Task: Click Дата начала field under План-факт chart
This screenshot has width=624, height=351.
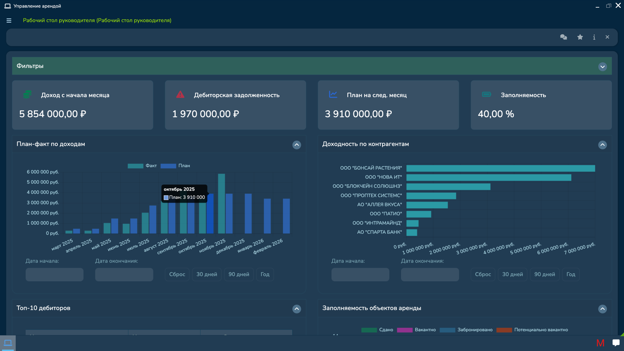Action: (x=54, y=274)
